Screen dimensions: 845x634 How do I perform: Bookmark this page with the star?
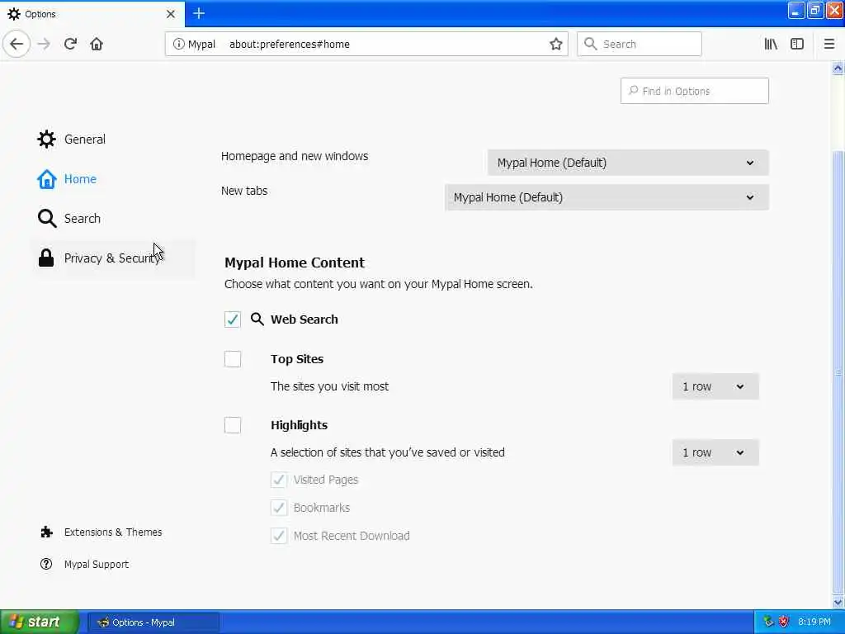pos(556,44)
